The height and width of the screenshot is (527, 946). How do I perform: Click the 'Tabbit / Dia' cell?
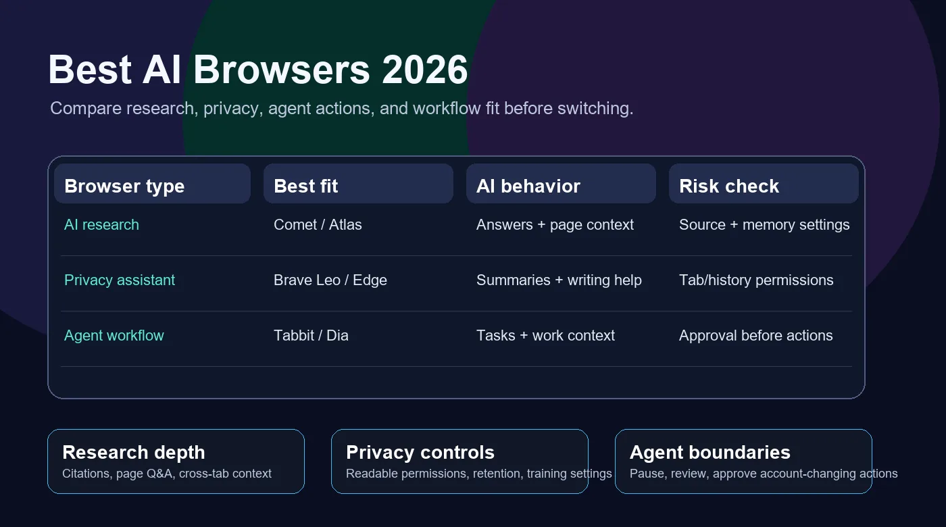tap(311, 336)
